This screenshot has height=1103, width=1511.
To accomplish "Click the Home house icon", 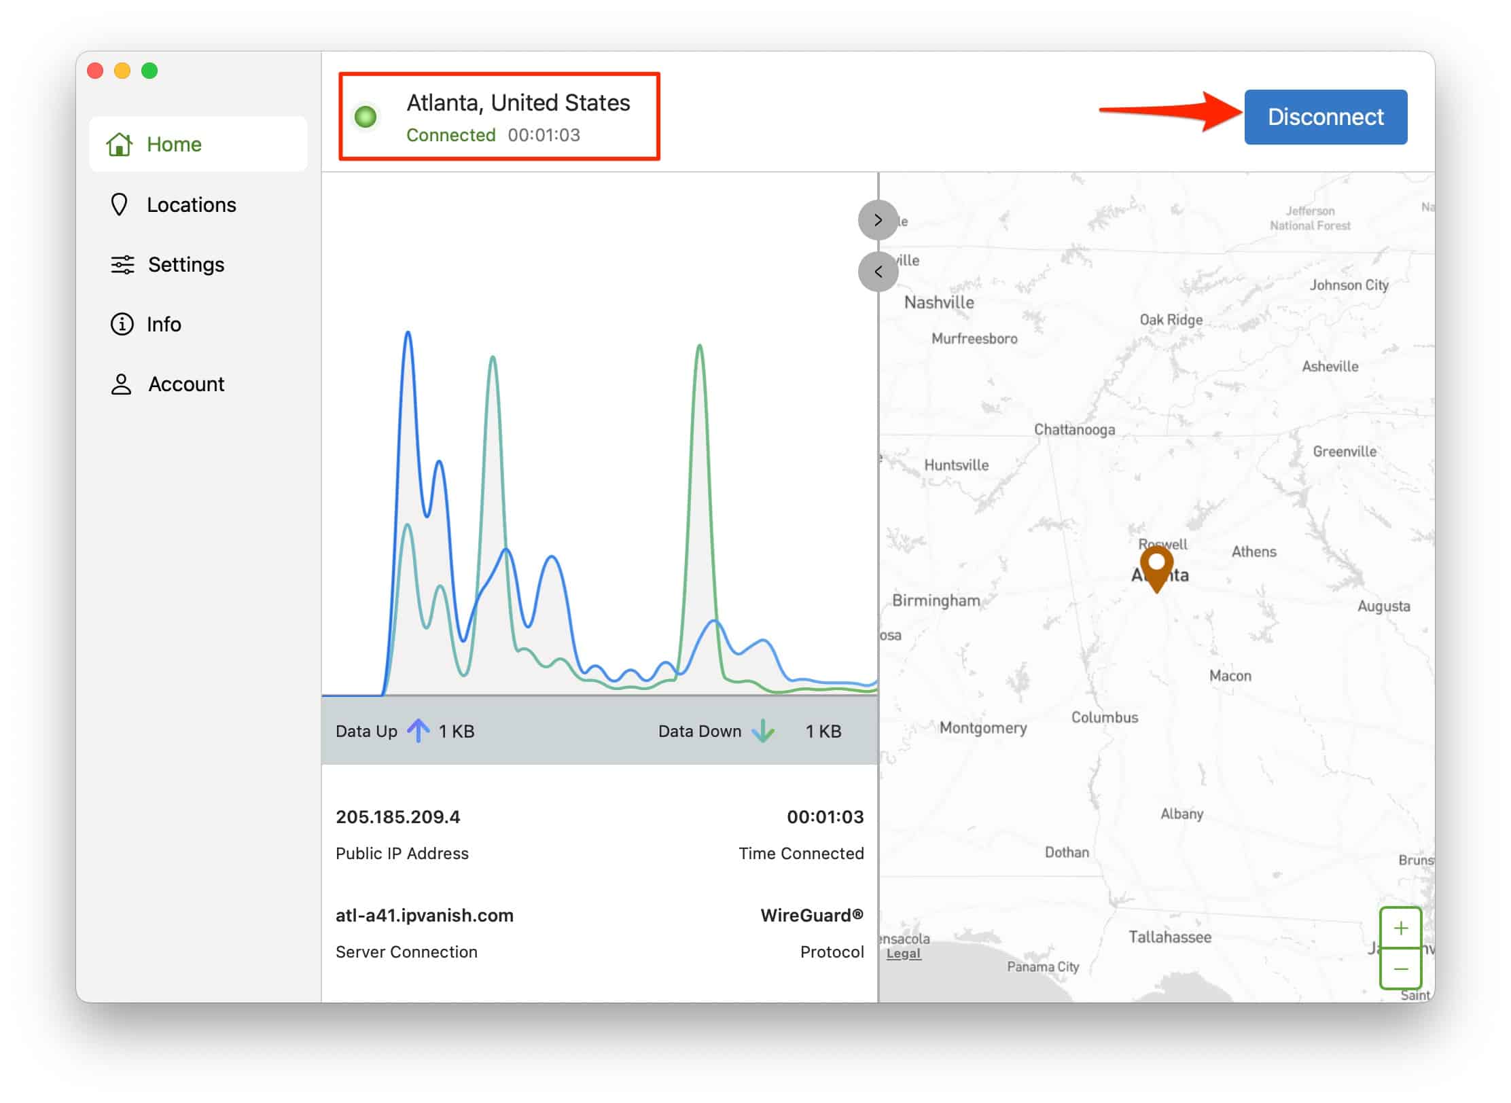I will (119, 144).
